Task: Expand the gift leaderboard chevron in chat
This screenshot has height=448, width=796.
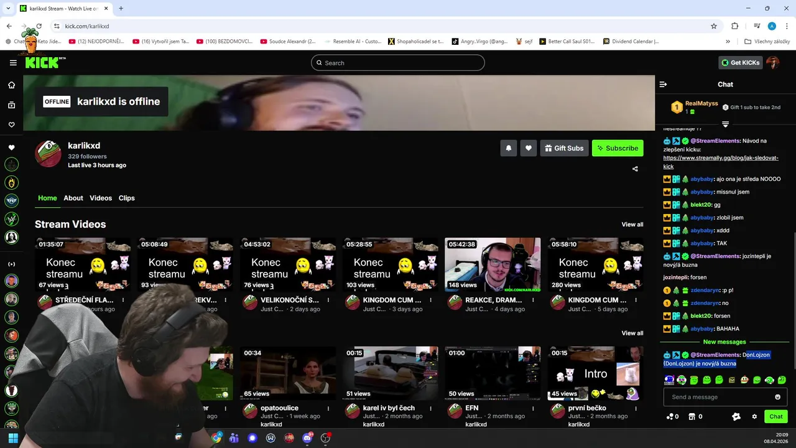Action: [725, 124]
